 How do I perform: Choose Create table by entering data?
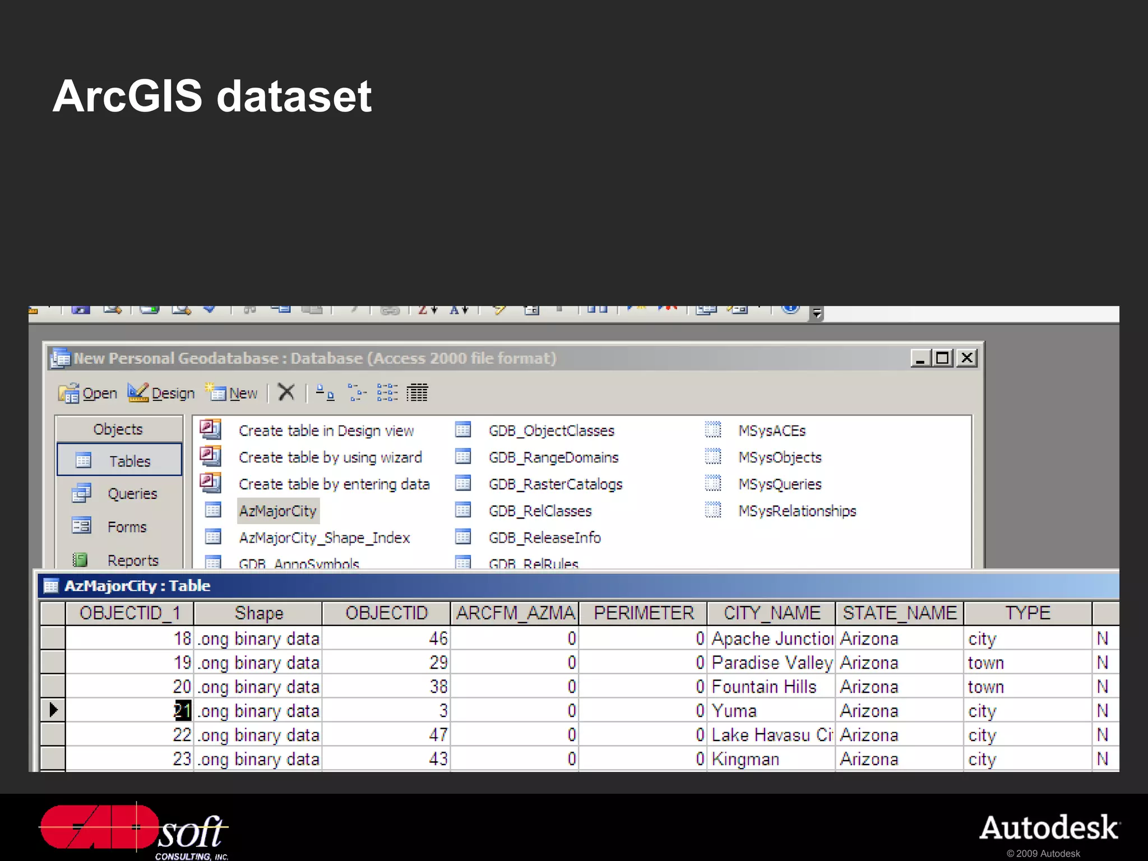tap(334, 484)
